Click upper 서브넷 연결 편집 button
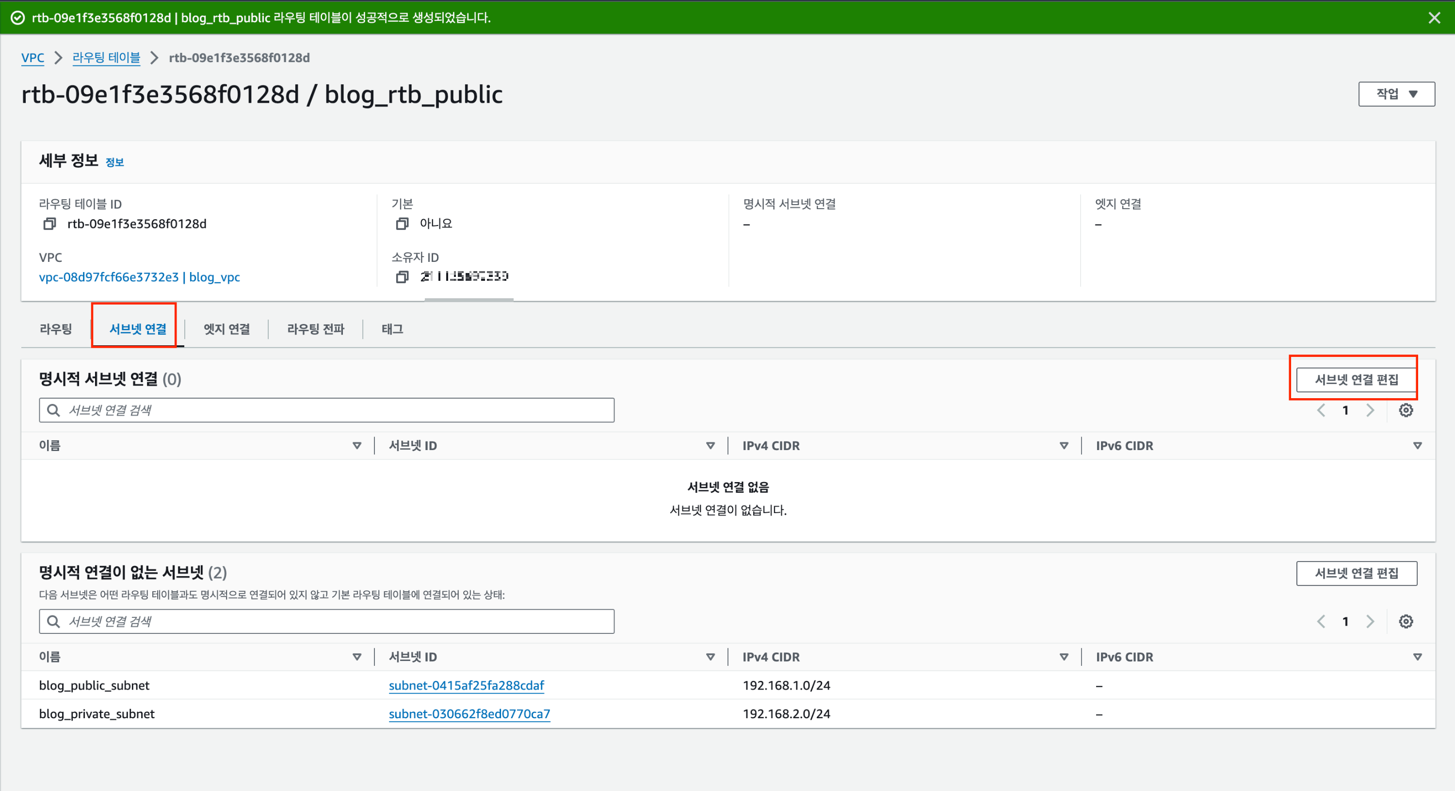The image size is (1455, 791). click(x=1356, y=380)
